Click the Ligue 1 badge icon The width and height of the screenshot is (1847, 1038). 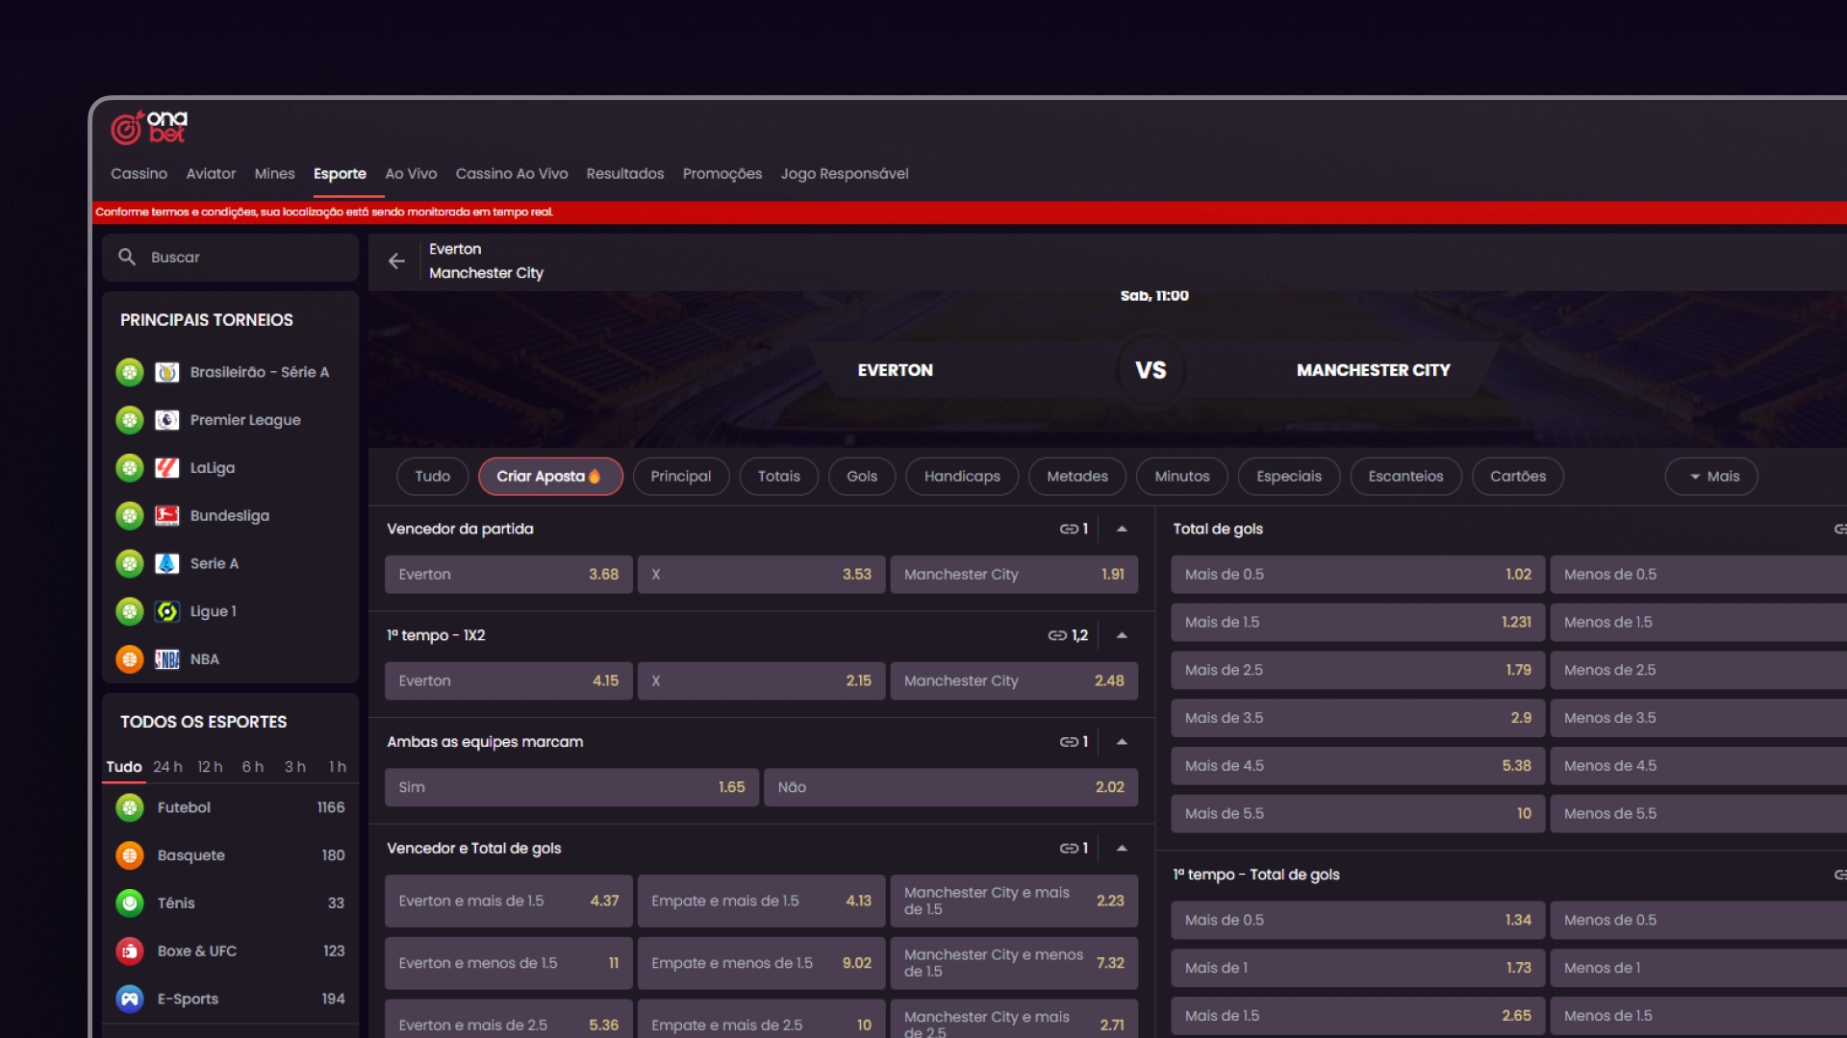click(166, 611)
